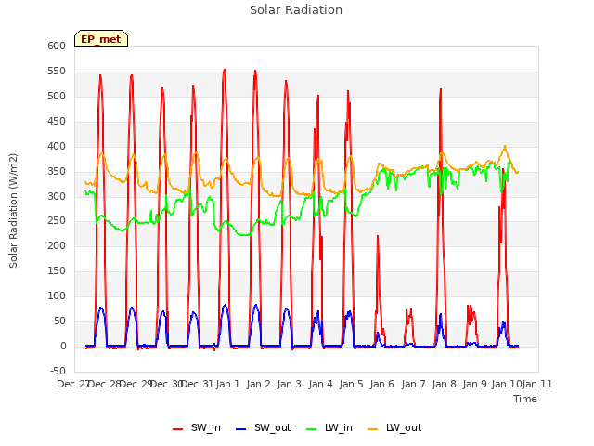Toggle the SW_out legend entry

click(x=263, y=427)
